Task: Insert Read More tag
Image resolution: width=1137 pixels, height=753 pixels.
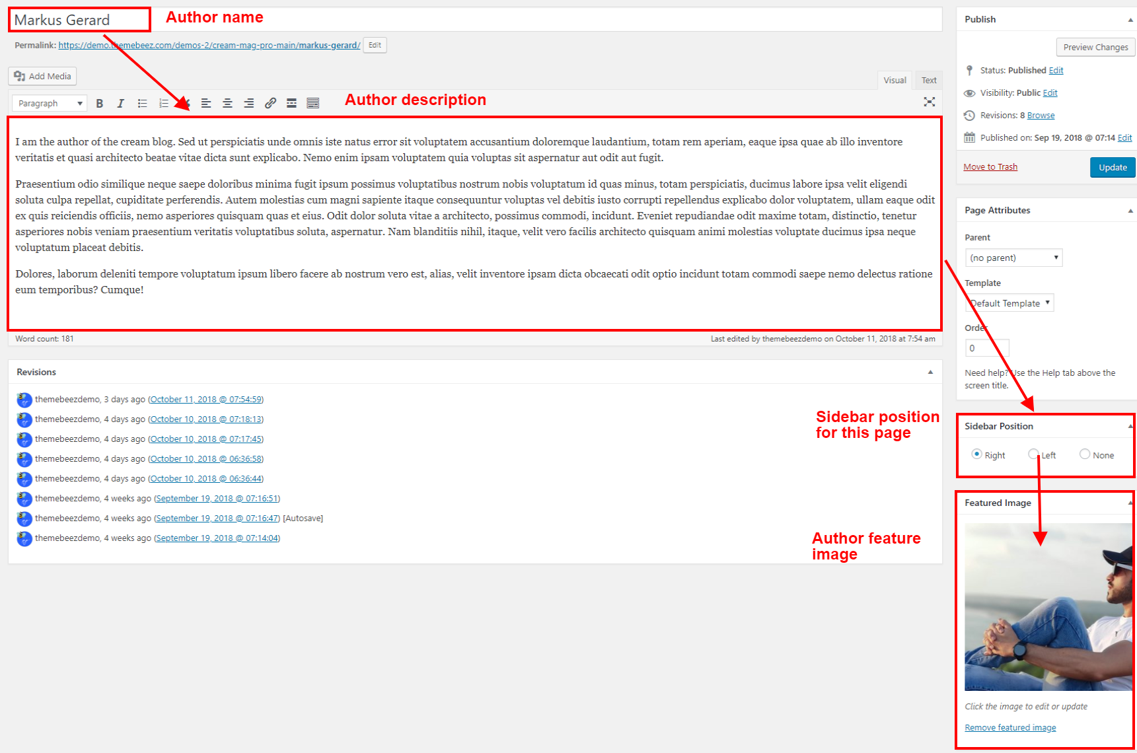Action: pos(291,103)
